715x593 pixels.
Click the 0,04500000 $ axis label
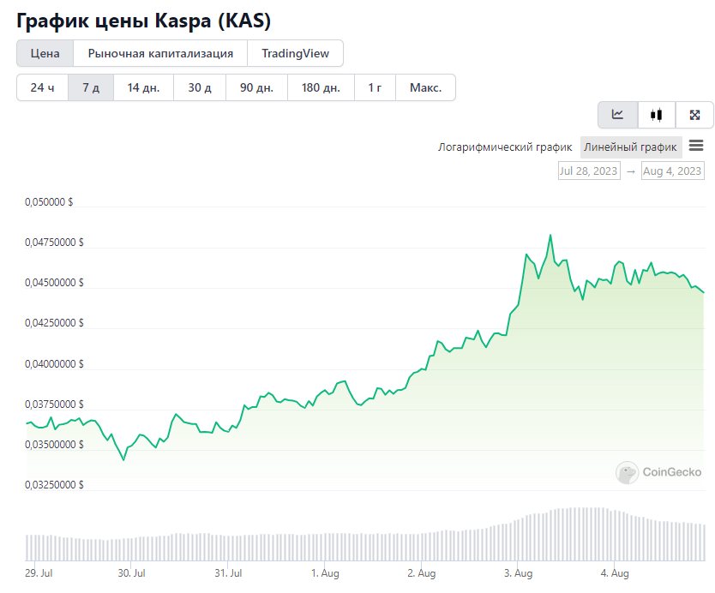tap(54, 283)
